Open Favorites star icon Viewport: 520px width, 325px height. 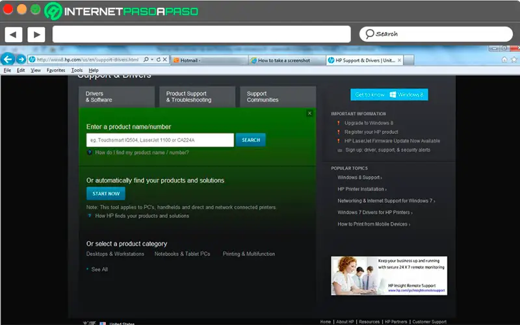514,60
